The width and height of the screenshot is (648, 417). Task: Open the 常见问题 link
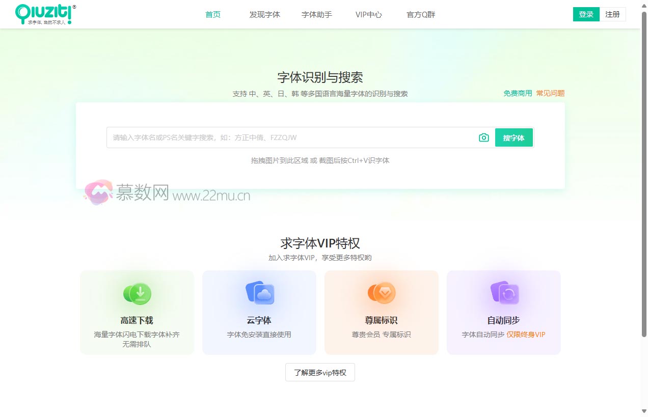[550, 93]
